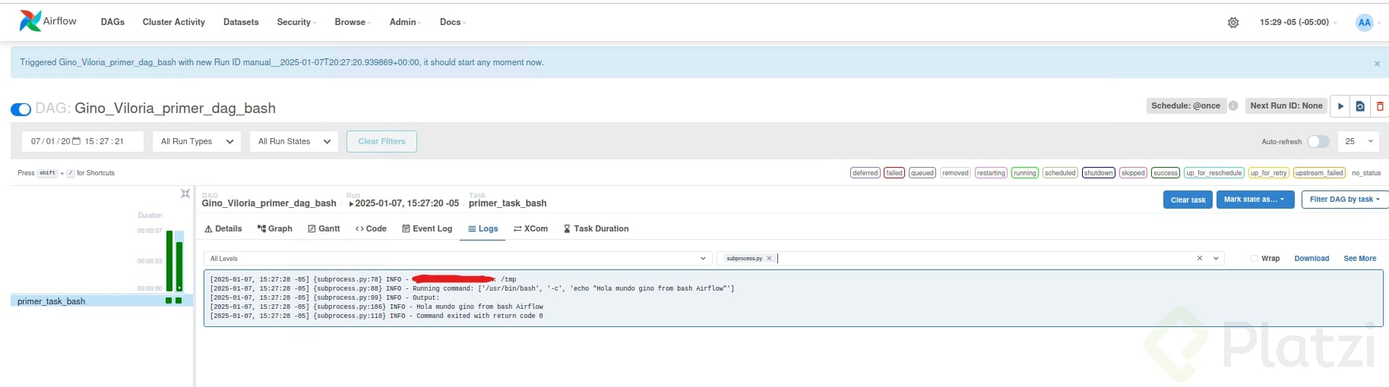
Task: Open the Admin menu
Action: click(x=405, y=22)
